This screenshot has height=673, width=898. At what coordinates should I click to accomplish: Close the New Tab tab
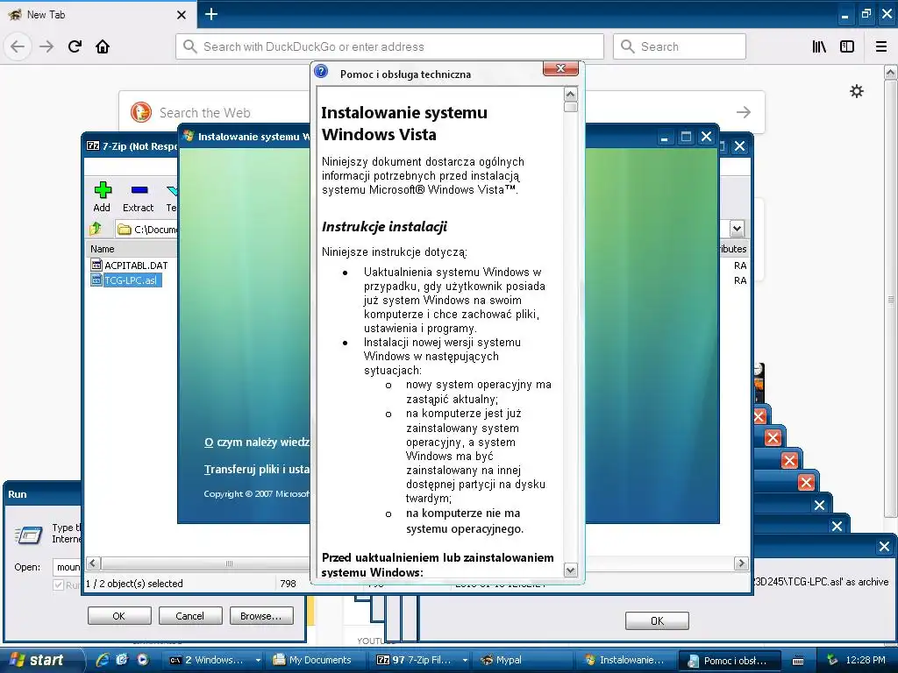click(181, 15)
